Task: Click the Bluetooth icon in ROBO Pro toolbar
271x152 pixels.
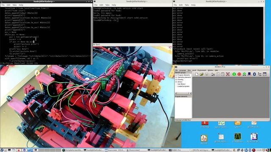Action: (254, 74)
